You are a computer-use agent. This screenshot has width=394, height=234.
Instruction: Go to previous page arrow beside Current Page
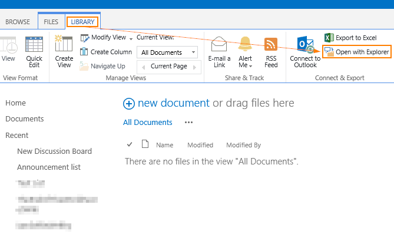[144, 67]
